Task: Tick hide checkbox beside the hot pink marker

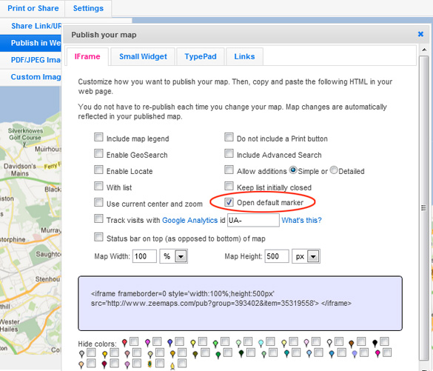Action: click(387, 352)
